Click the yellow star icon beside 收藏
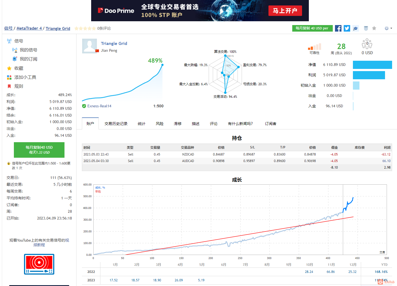 (x=9, y=68)
